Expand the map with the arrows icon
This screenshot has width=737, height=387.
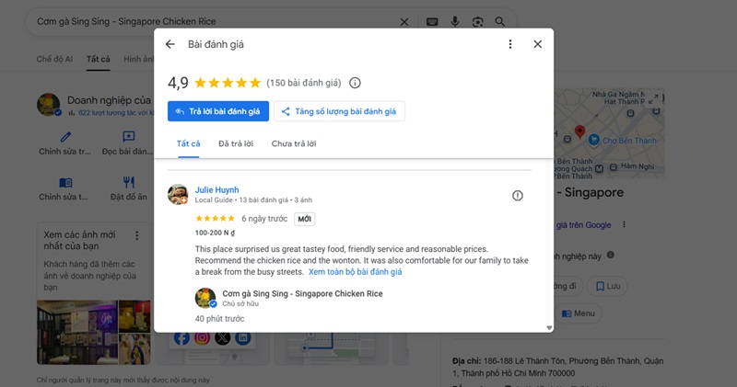[653, 99]
